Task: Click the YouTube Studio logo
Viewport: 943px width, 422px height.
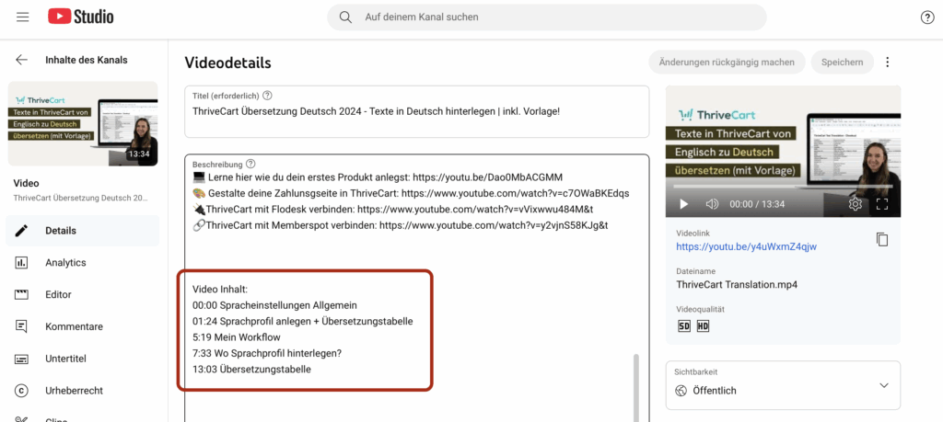Action: click(x=81, y=17)
